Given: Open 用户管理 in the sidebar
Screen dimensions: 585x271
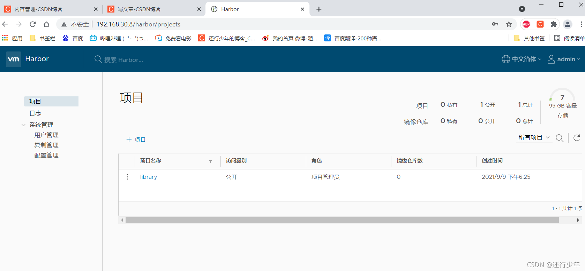Looking at the screenshot, I should pos(46,135).
